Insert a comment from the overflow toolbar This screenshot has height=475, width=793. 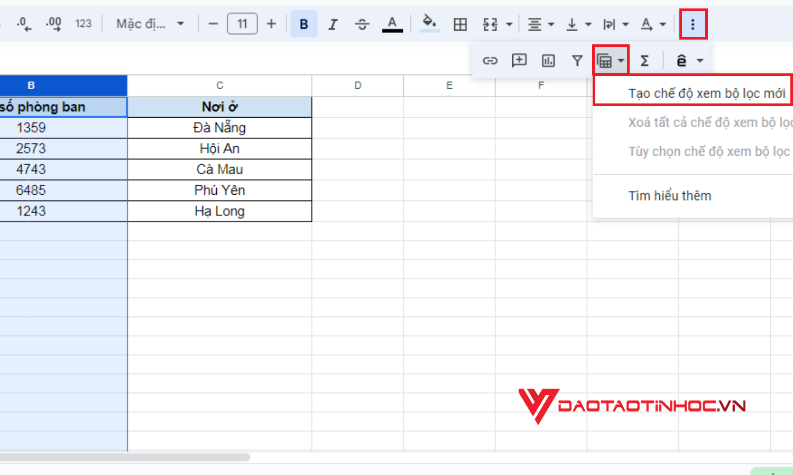[519, 60]
